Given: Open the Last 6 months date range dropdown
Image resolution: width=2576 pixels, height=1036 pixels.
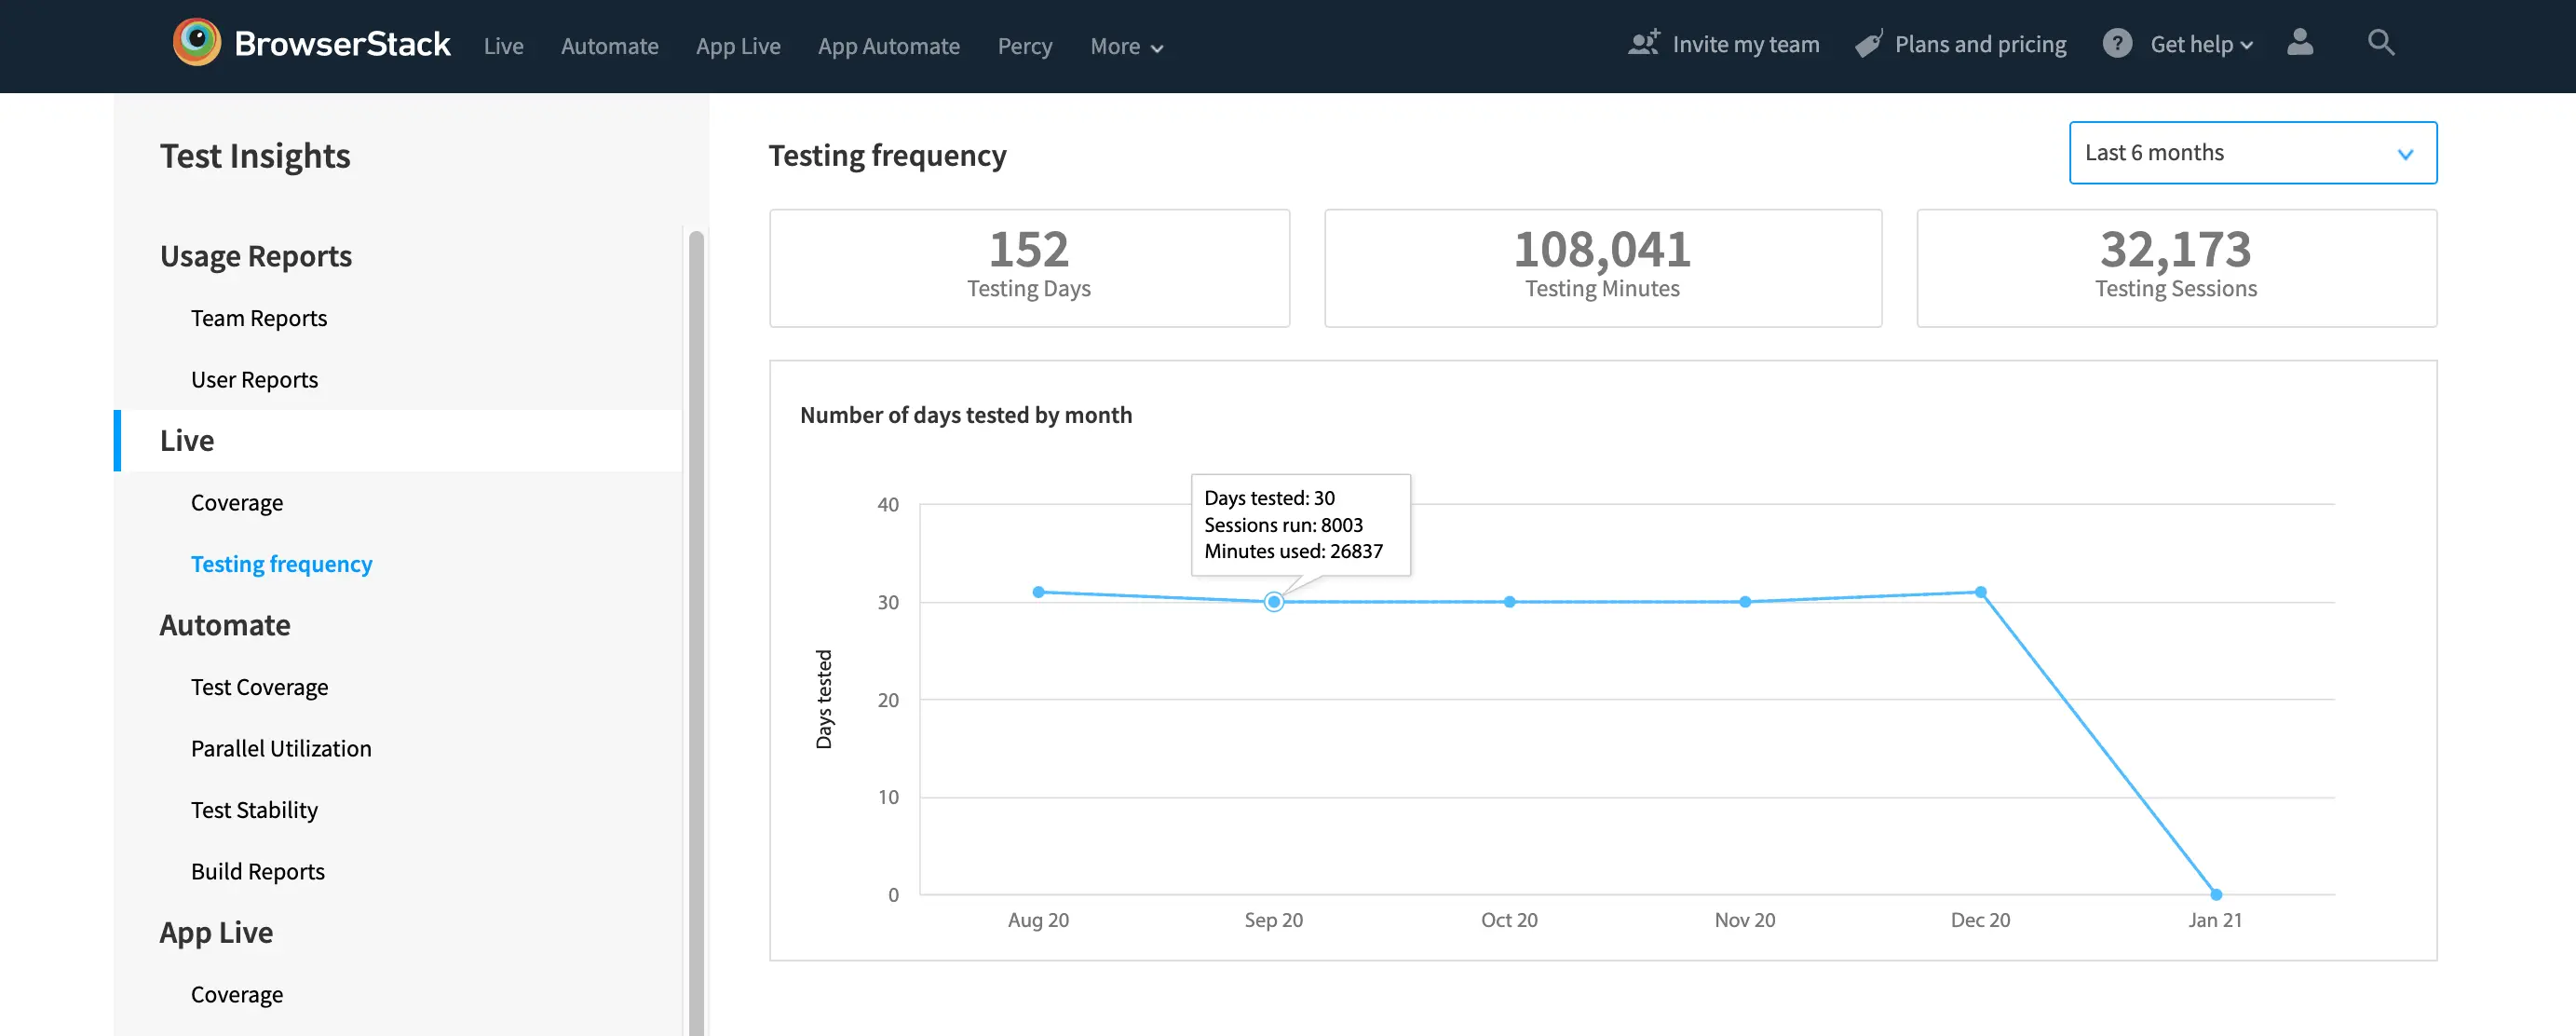Looking at the screenshot, I should (x=2251, y=153).
